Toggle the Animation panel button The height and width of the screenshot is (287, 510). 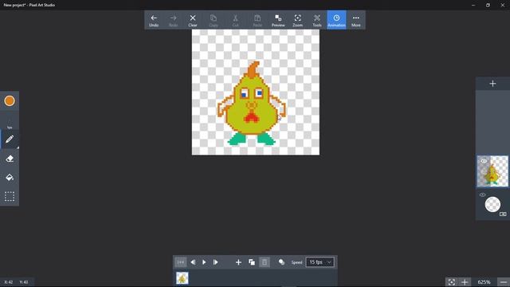(x=336, y=20)
